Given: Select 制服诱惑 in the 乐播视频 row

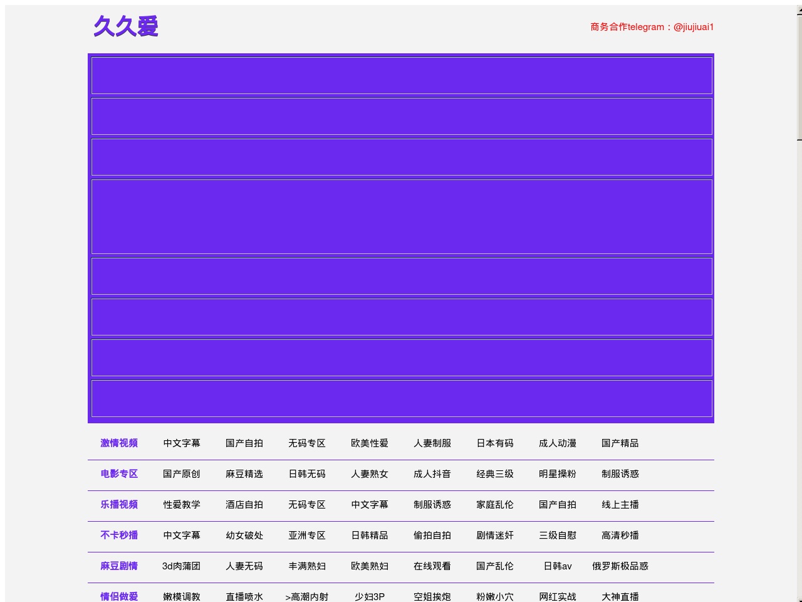Looking at the screenshot, I should coord(432,504).
